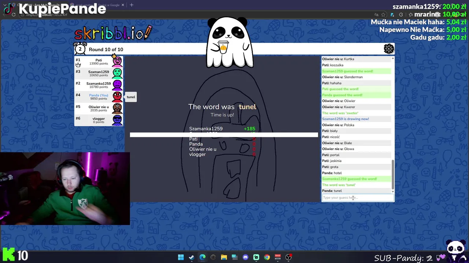Image resolution: width=469 pixels, height=263 pixels.
Task: Open Discord from the taskbar
Action: pos(245,257)
